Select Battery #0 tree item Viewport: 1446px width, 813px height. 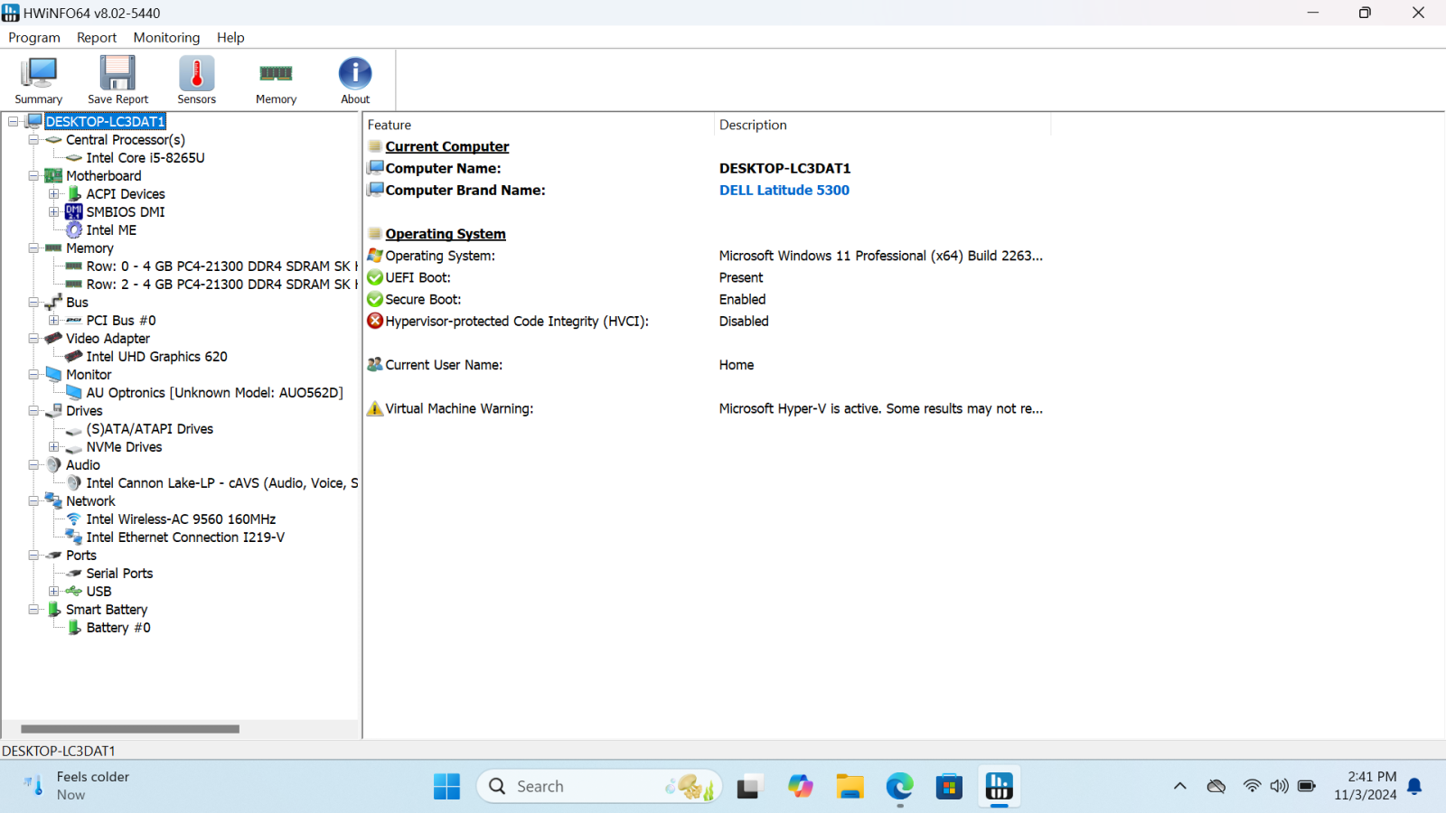[x=117, y=628]
